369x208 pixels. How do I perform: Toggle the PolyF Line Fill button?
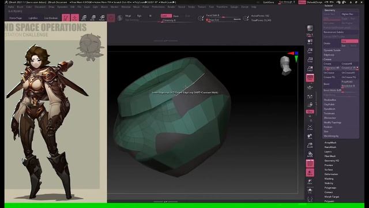point(310,164)
